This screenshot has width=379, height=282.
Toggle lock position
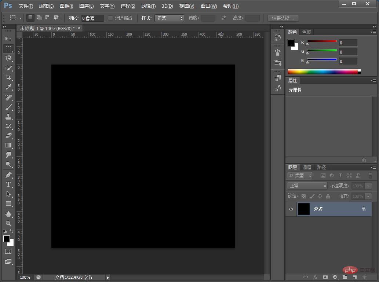pos(320,196)
